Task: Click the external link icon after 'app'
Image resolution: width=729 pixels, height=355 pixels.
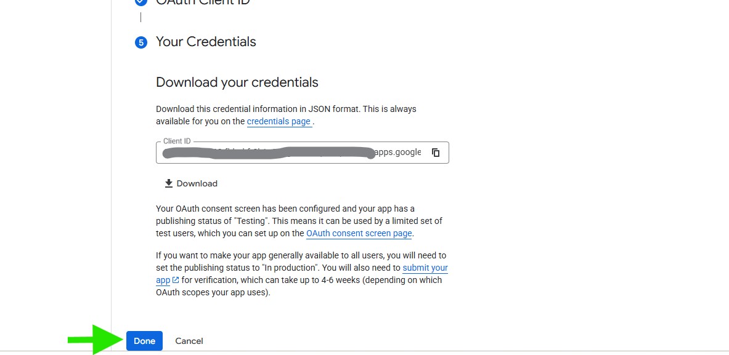Action: tap(176, 281)
